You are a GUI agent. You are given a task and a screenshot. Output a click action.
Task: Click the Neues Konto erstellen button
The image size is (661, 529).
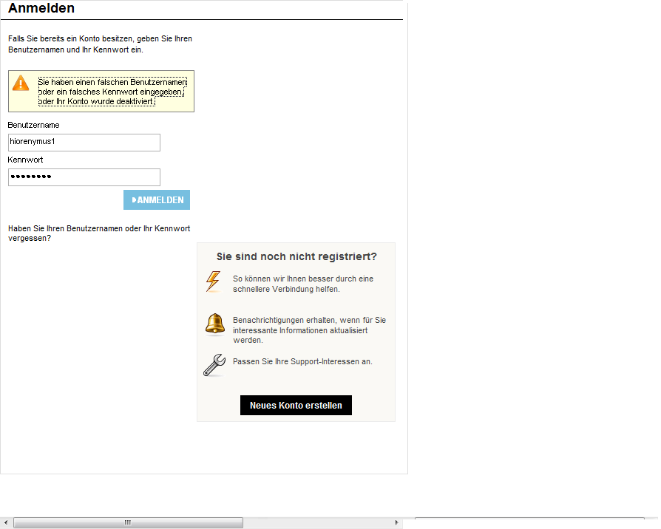(296, 406)
